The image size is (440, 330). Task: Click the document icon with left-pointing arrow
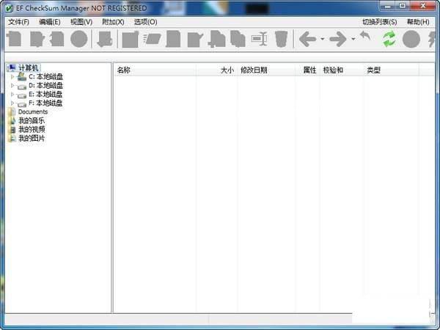pos(57,39)
